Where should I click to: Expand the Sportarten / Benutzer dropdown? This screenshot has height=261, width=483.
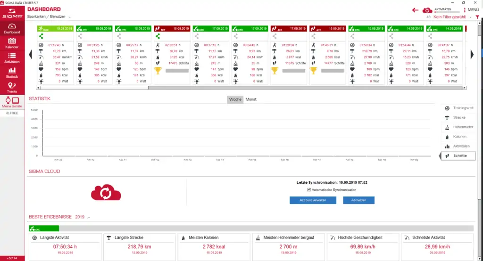(x=69, y=17)
